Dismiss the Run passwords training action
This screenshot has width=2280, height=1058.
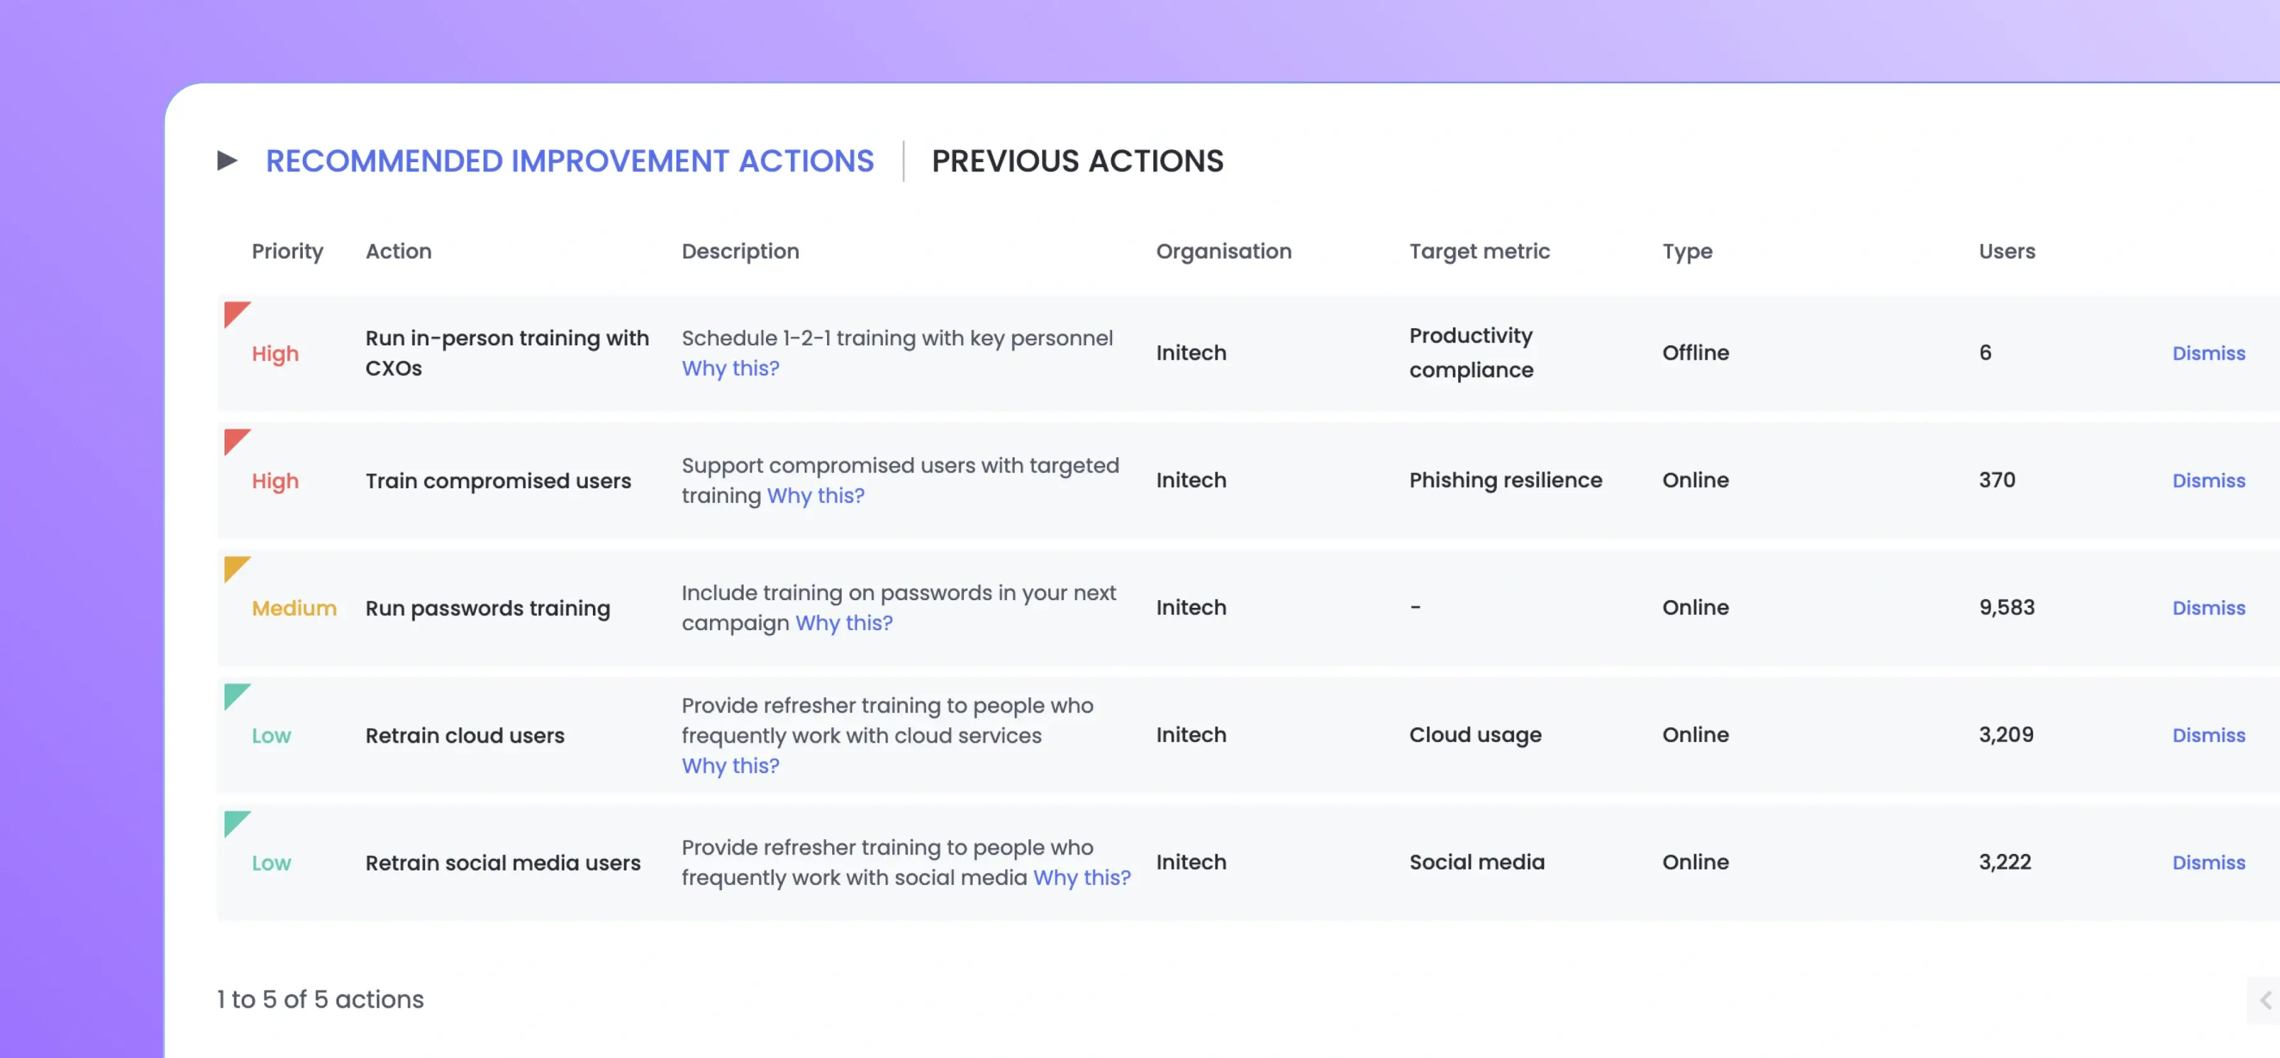coord(2209,608)
